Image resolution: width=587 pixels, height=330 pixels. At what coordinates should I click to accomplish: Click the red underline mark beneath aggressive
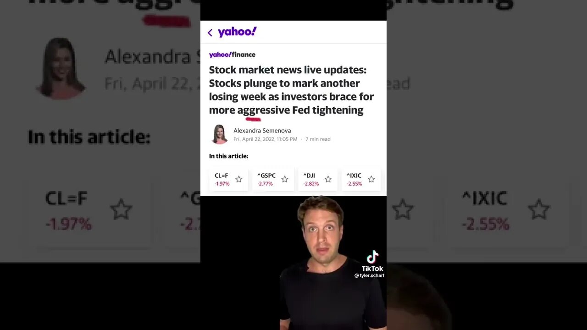click(253, 119)
